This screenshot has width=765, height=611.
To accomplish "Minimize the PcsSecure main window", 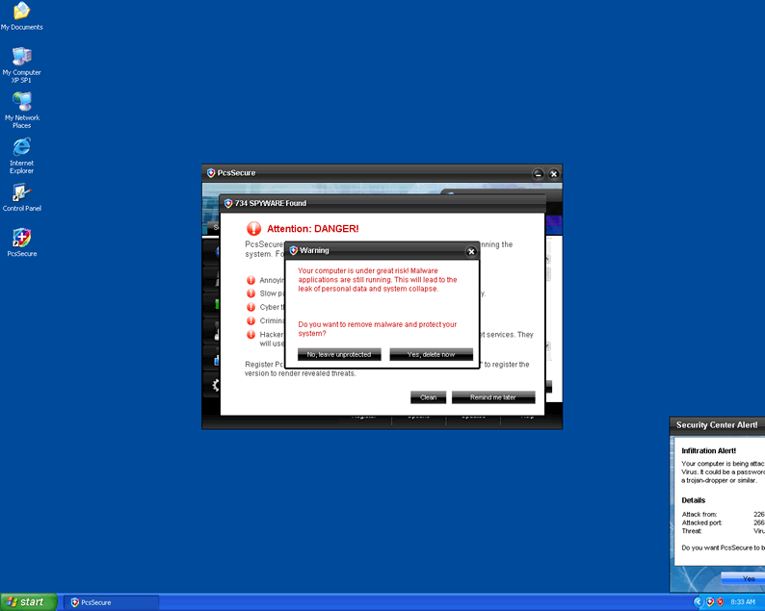I will [538, 173].
